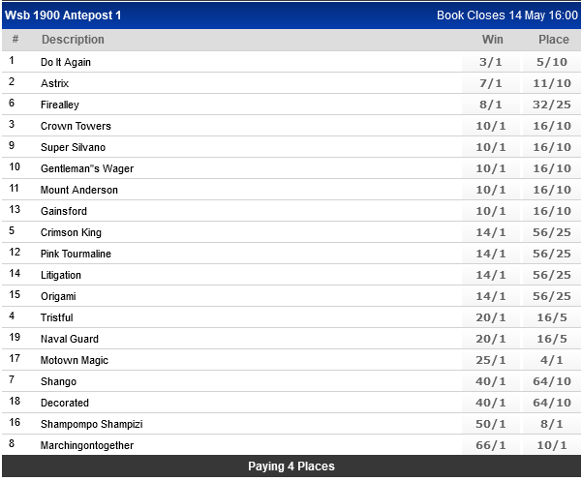This screenshot has width=582, height=481.
Task: Click the Paying 4 Places footer bar
Action: tap(291, 466)
